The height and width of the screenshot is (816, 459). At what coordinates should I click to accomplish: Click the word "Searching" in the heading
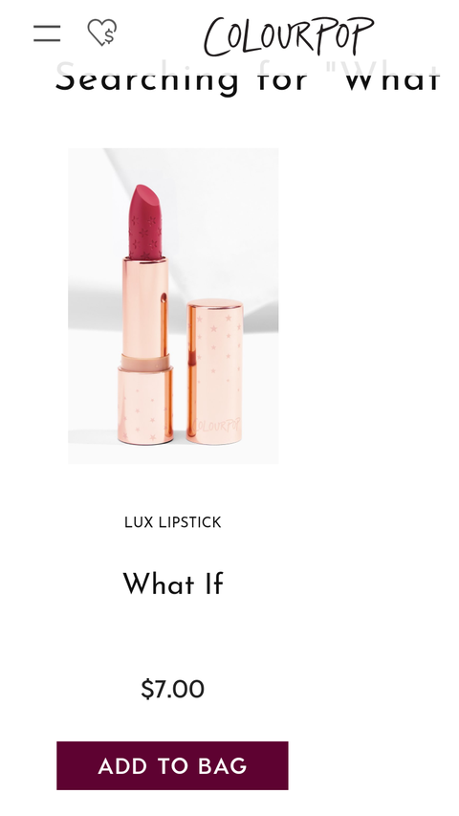(146, 79)
